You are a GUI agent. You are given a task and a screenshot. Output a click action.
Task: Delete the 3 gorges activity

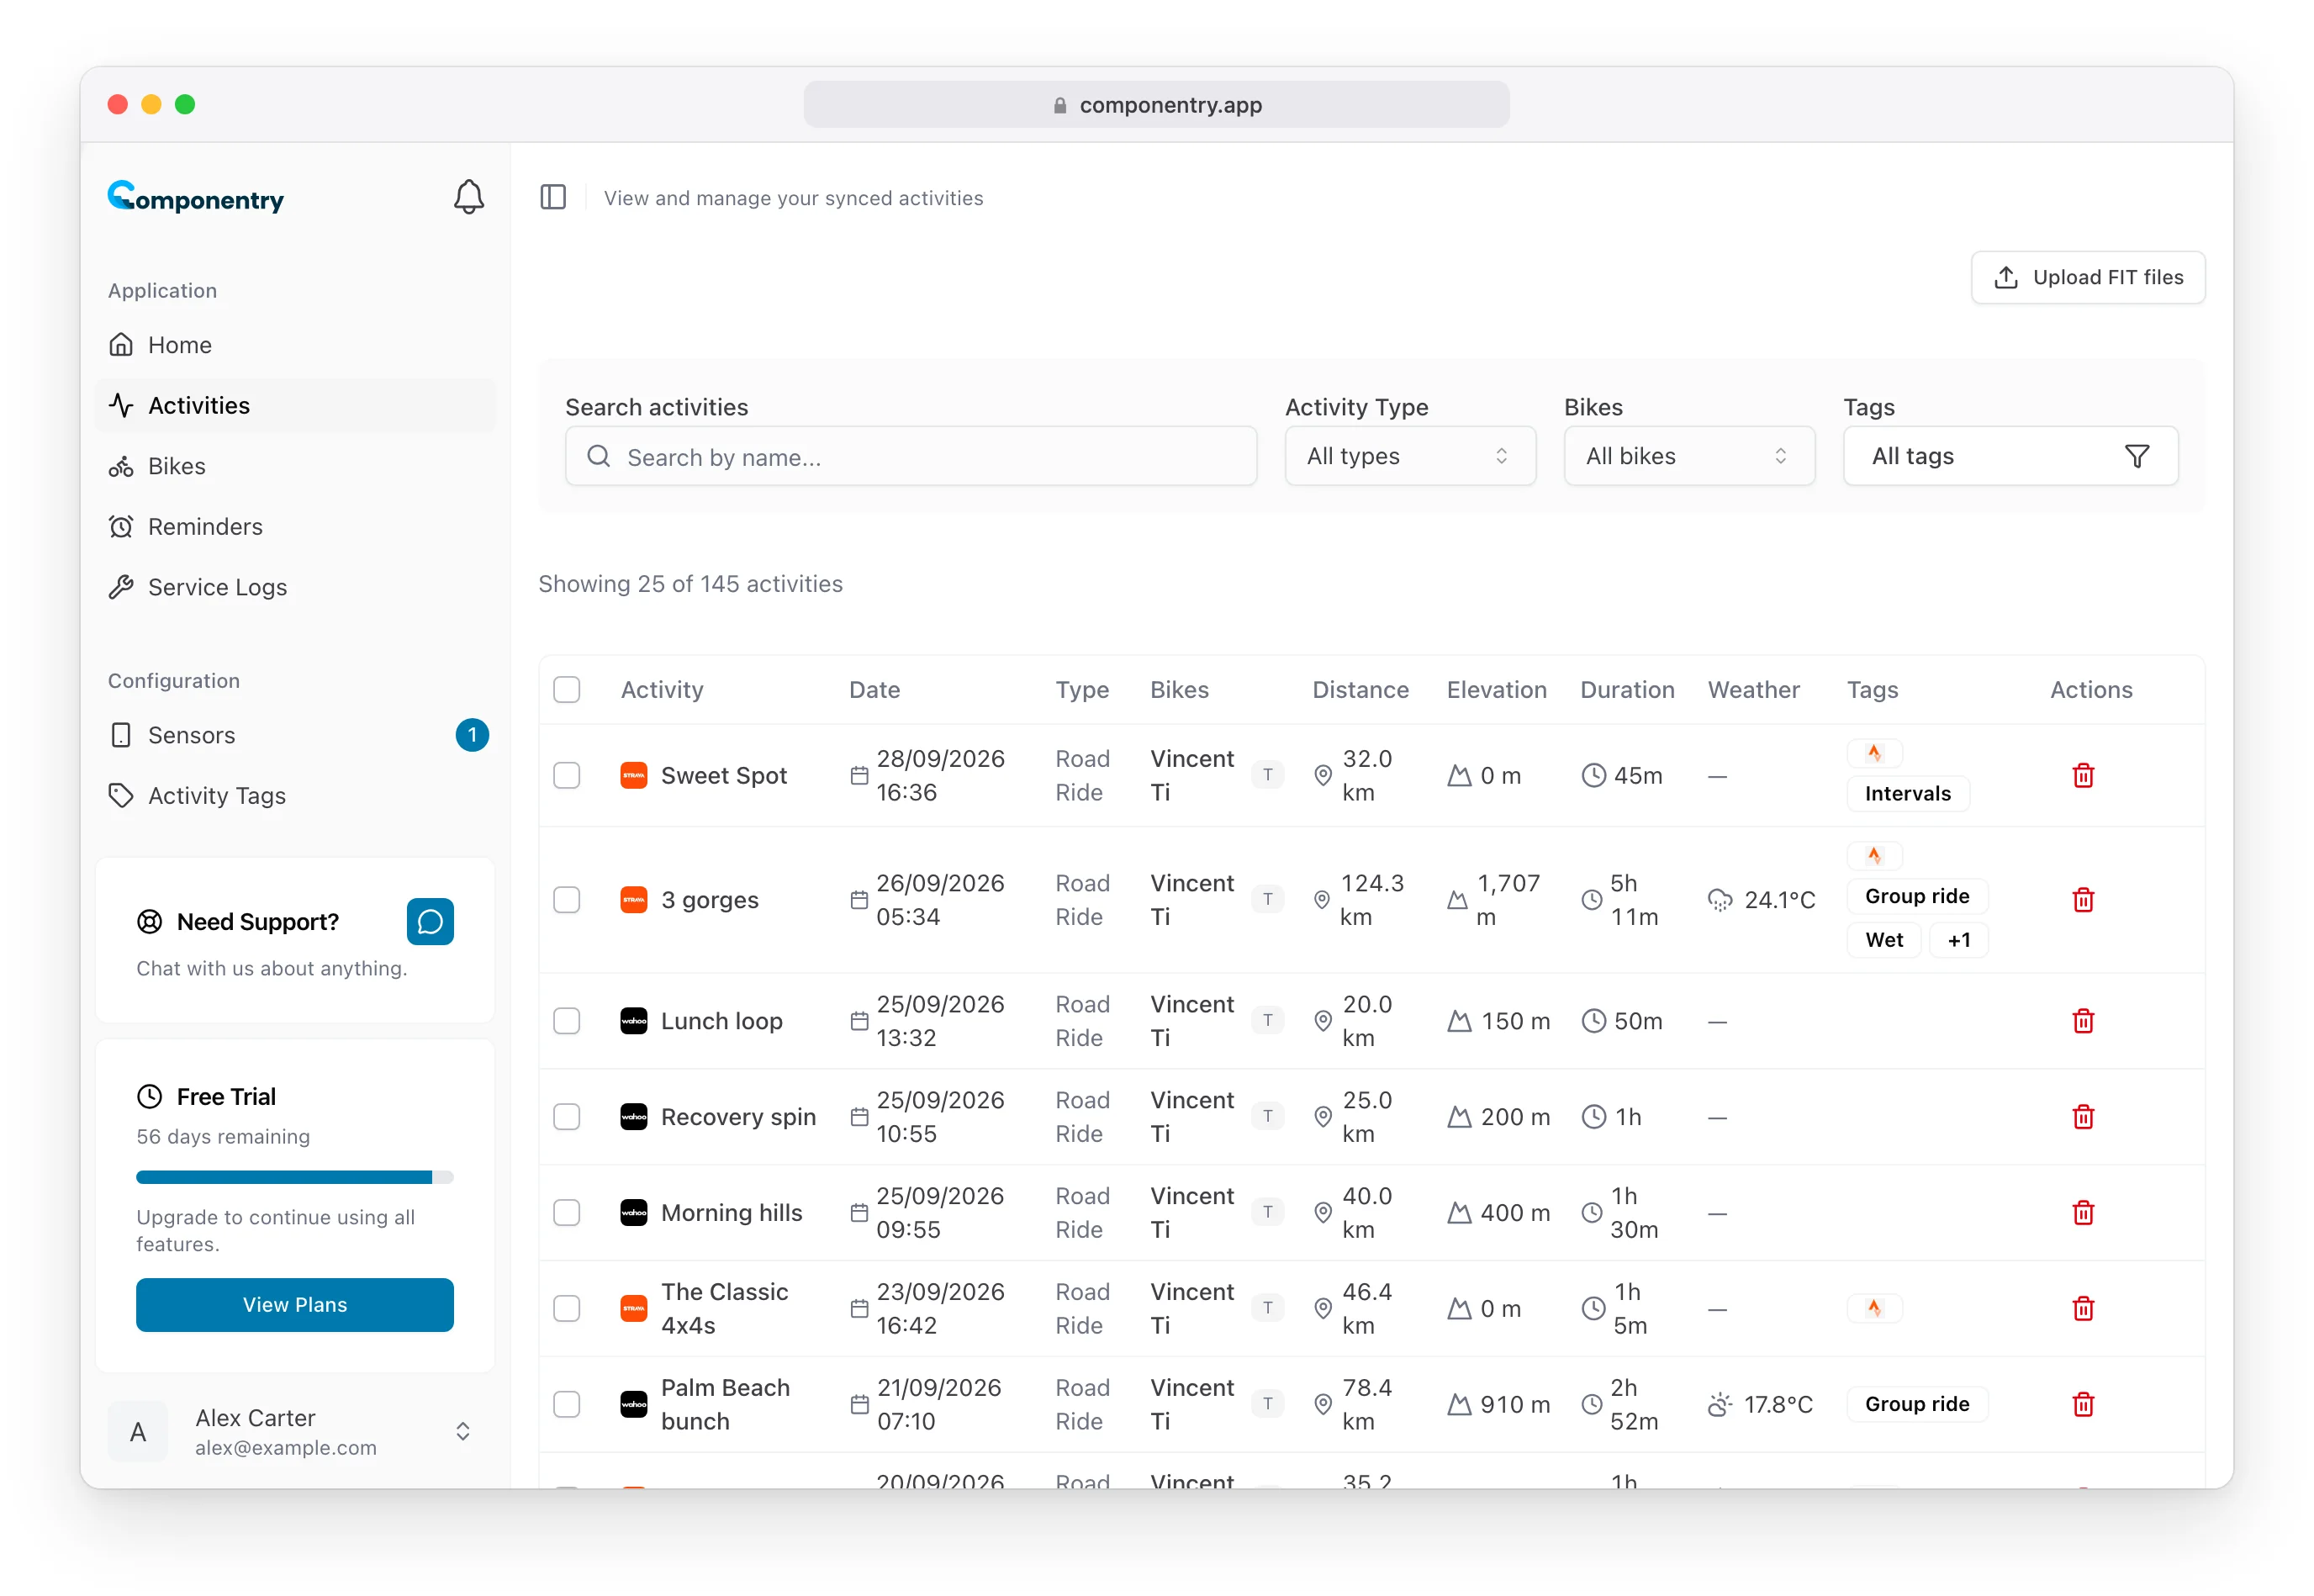2082,899
